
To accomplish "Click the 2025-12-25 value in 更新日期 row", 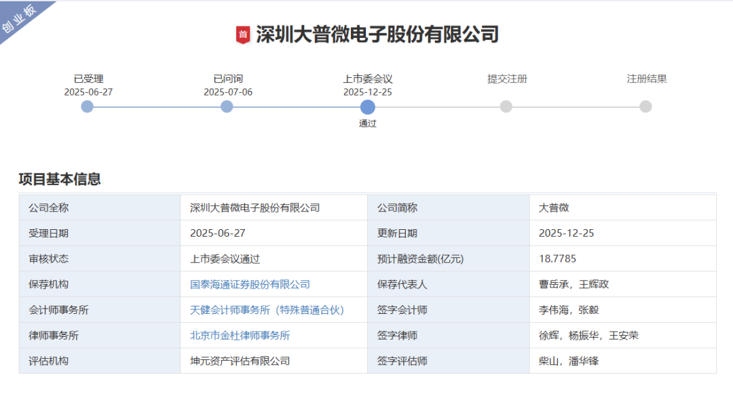I will [x=566, y=233].
